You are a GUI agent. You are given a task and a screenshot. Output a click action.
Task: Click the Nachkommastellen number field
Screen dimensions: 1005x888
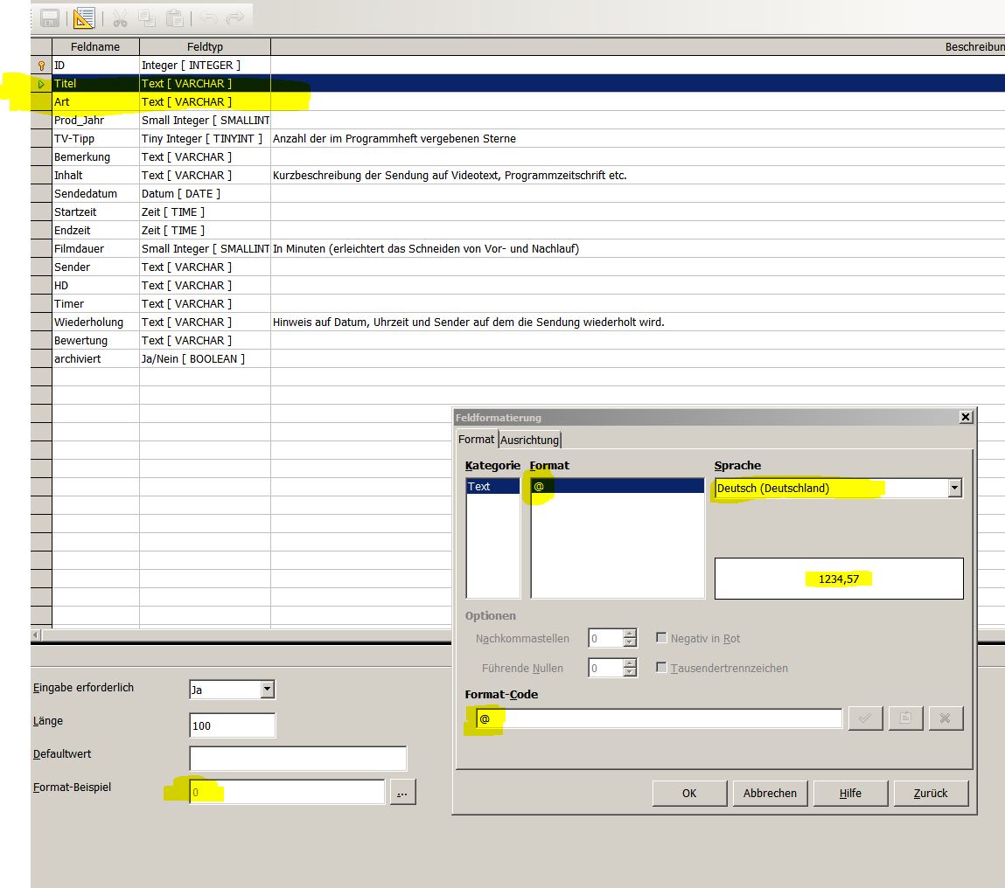(x=605, y=638)
